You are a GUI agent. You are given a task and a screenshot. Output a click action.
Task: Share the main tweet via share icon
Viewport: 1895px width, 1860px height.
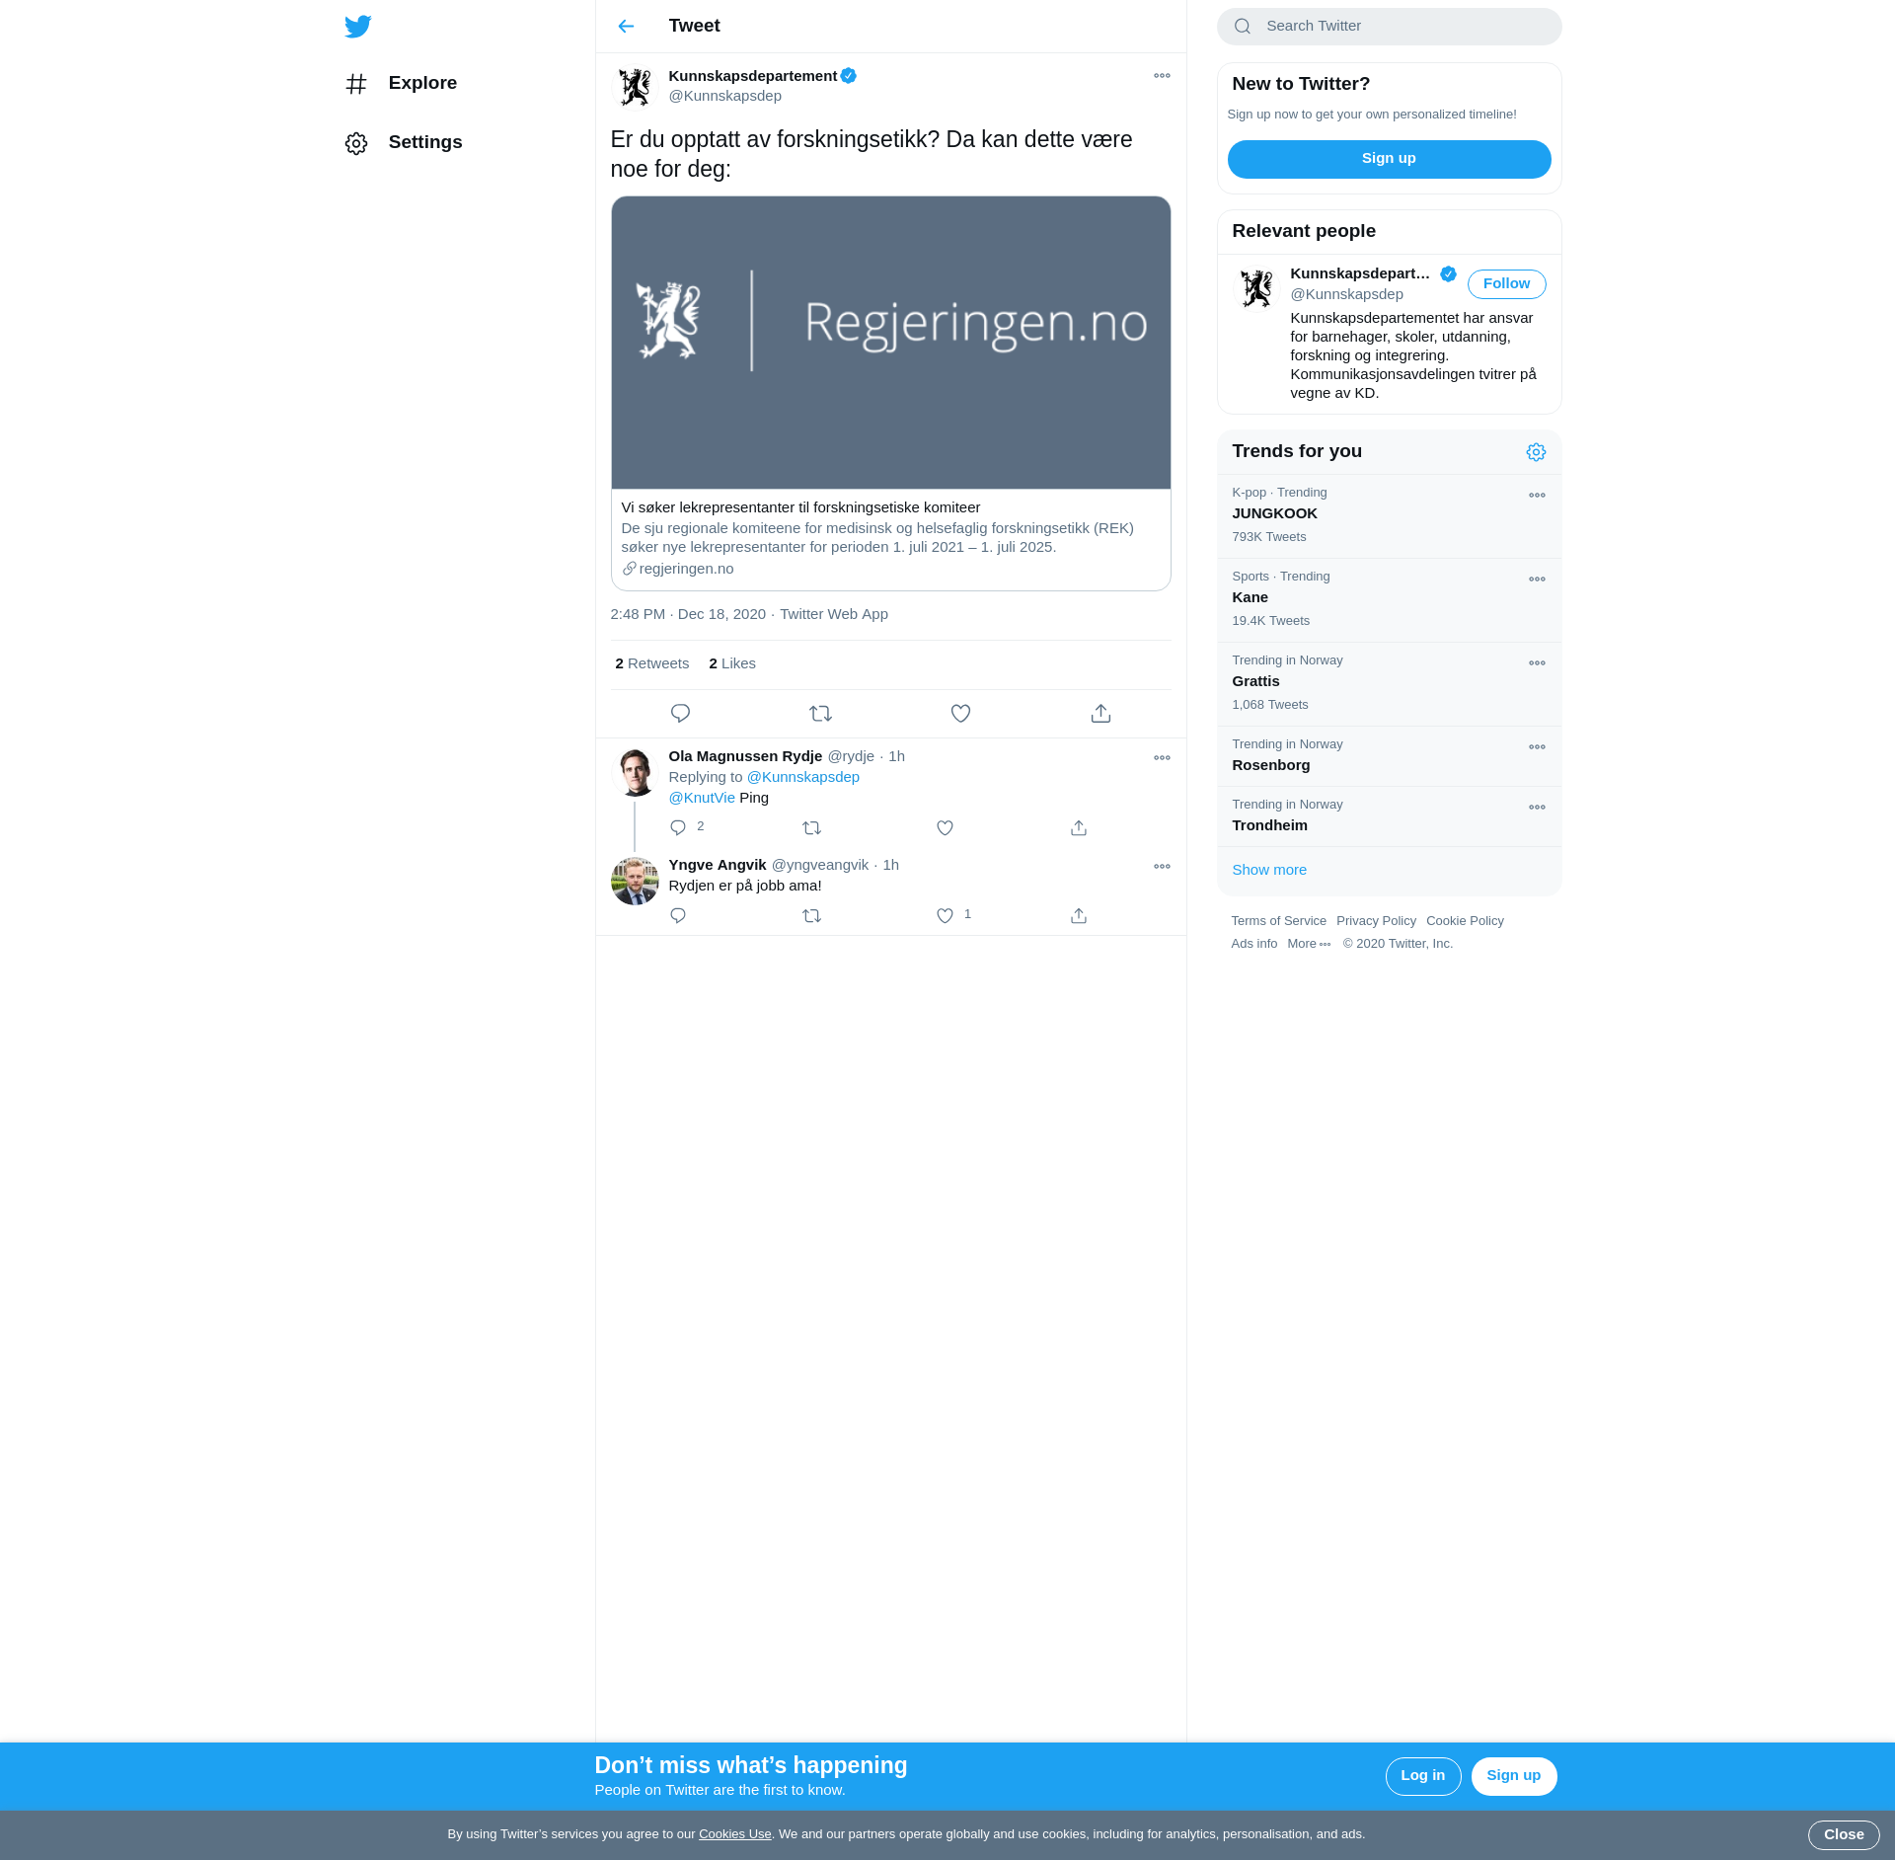point(1100,713)
